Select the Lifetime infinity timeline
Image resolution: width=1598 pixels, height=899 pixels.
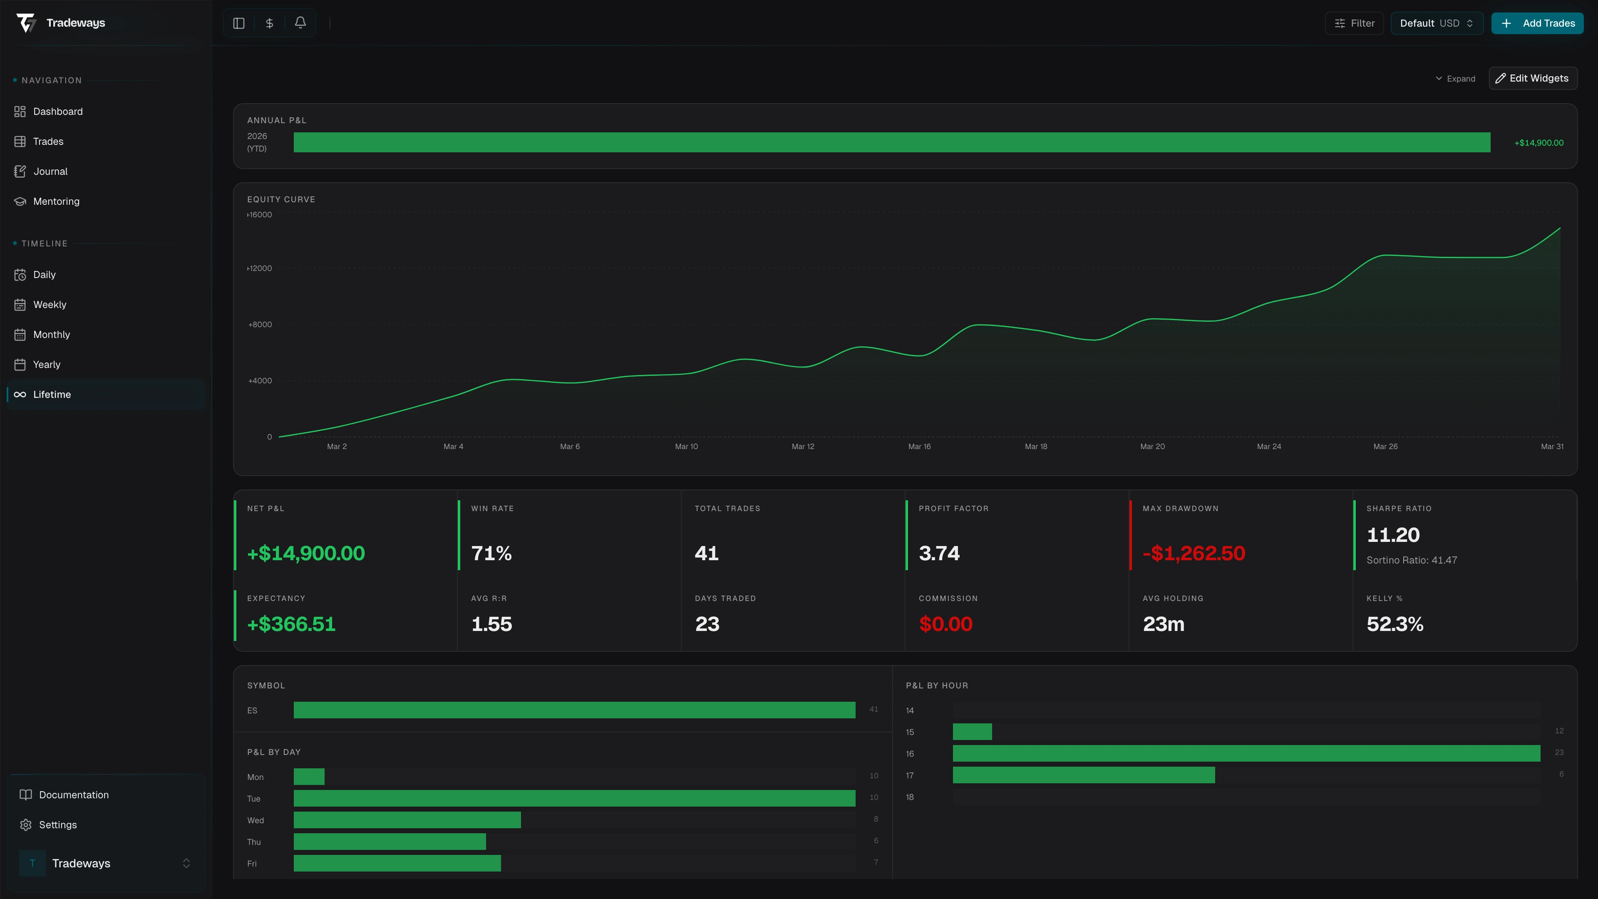52,395
